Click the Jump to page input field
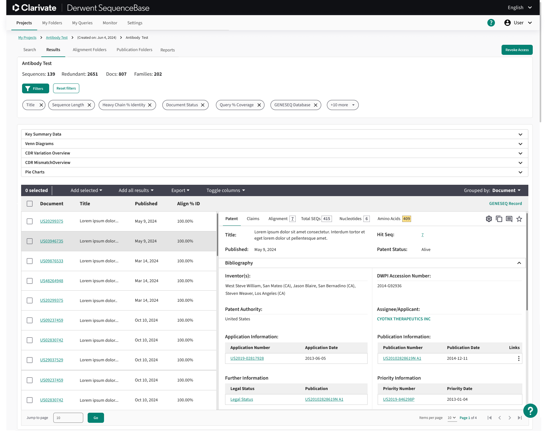Screen dimensions: 546x431 [68, 418]
